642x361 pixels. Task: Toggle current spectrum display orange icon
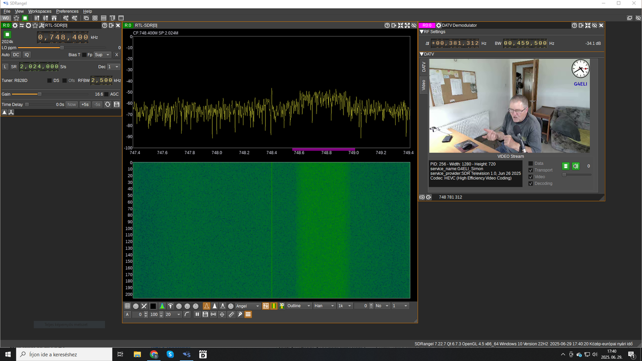point(206,306)
